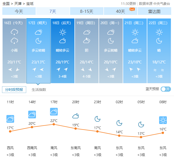This screenshot has width=174, height=162.
Task: Click the night rain icon for 16日
Action: (14, 41)
